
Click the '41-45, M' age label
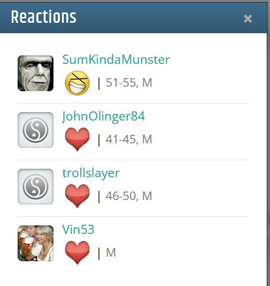coord(128,139)
